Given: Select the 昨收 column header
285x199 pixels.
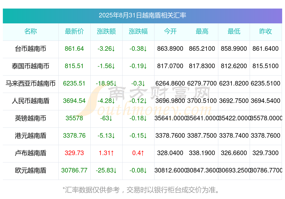Looking at the screenshot, I should tap(266, 31).
